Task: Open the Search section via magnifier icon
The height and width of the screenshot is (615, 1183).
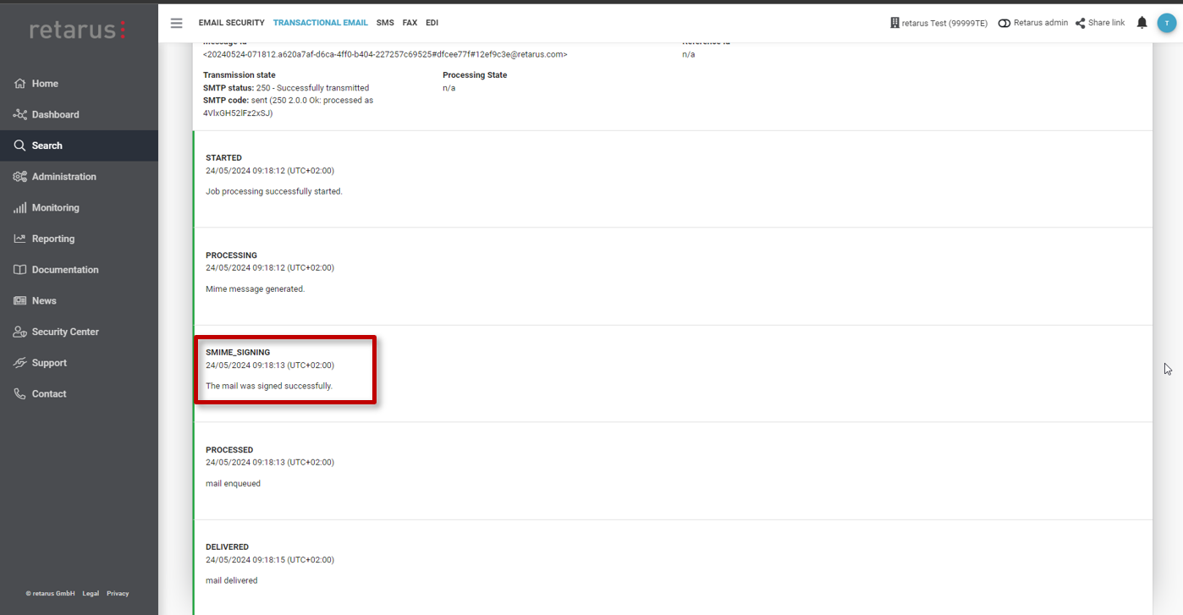Action: tap(19, 145)
